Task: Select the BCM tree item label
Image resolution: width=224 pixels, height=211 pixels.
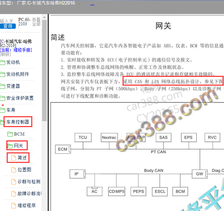Action: pyautogui.click(x=19, y=134)
